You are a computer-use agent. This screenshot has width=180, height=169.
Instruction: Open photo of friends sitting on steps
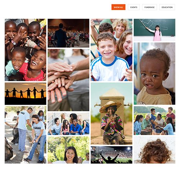click(68, 124)
